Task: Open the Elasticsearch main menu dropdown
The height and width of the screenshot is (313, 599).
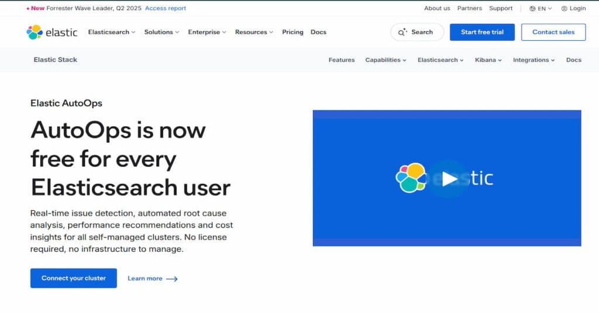Action: (112, 32)
